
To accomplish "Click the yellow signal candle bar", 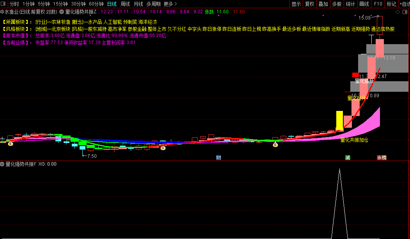I will [339, 120].
